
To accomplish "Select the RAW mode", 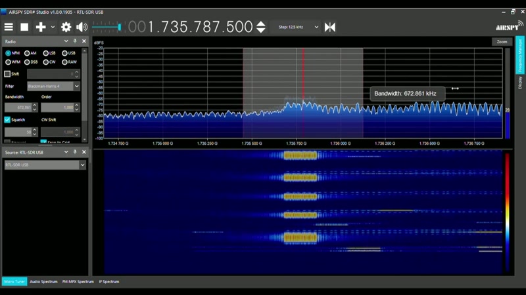I will tap(69, 62).
